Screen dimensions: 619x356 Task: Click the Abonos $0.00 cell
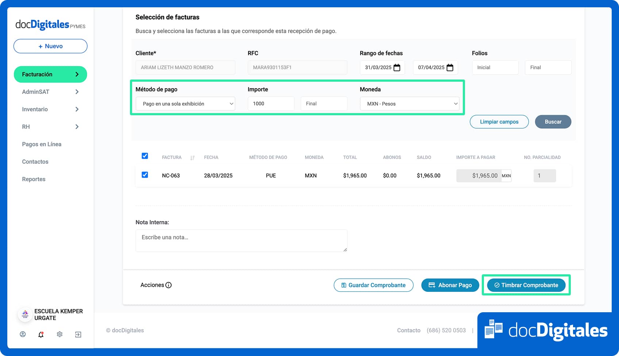[390, 175]
